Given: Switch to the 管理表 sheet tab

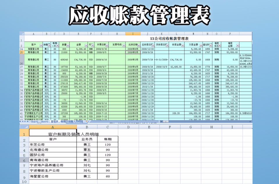Looking at the screenshot, I should (54, 122).
